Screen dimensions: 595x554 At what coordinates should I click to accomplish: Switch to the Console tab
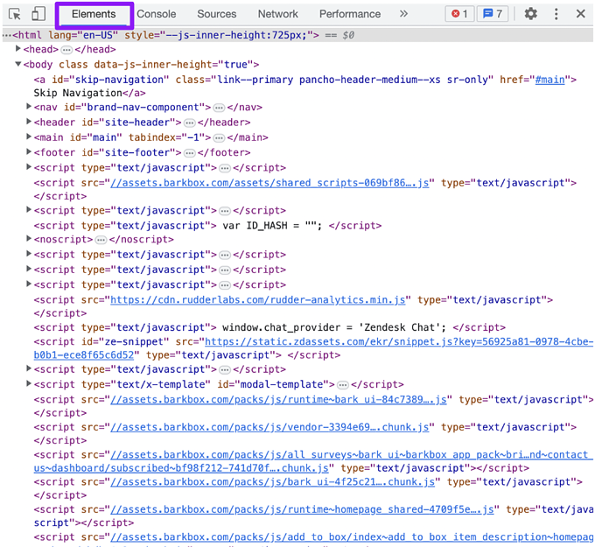click(157, 14)
